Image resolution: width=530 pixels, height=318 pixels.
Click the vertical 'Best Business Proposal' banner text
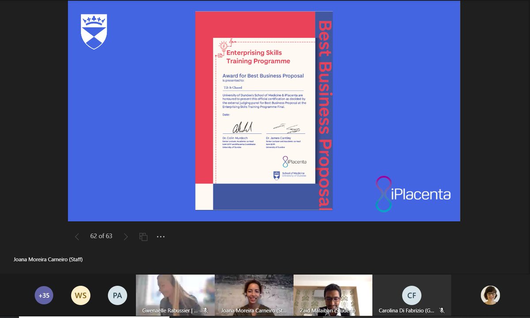[x=324, y=114]
